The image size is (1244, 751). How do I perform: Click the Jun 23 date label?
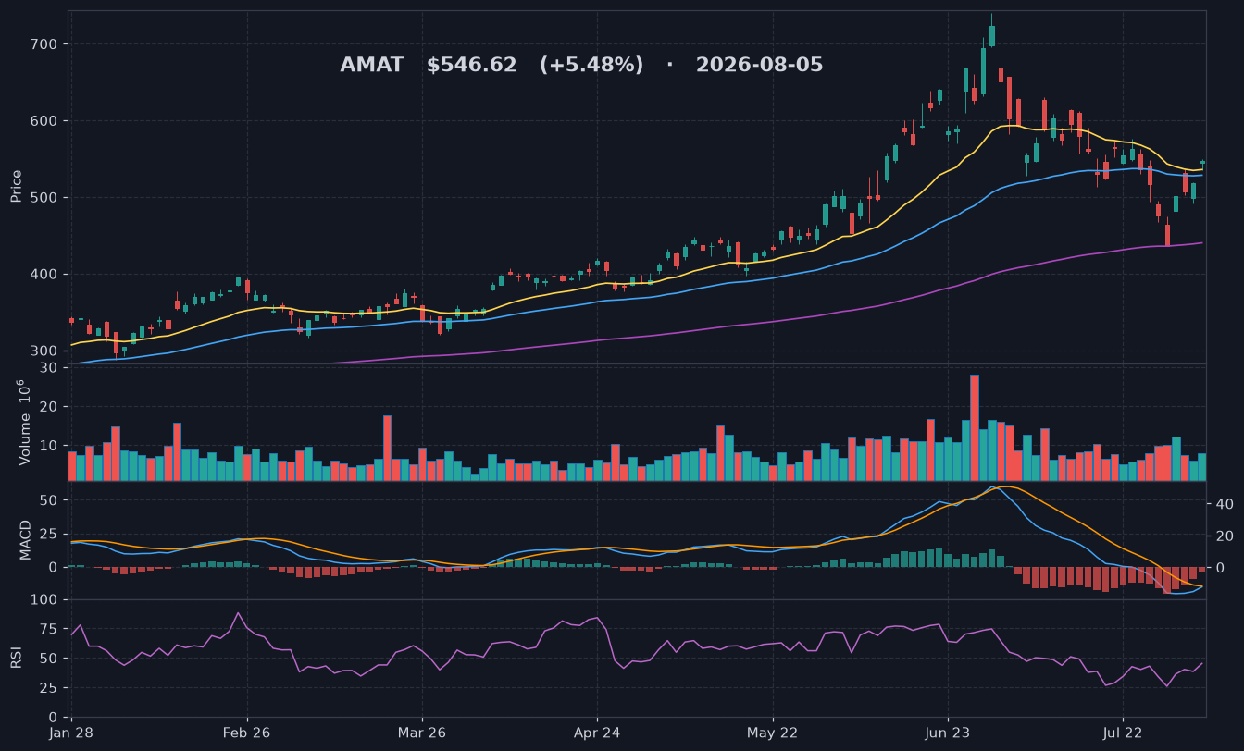click(948, 733)
